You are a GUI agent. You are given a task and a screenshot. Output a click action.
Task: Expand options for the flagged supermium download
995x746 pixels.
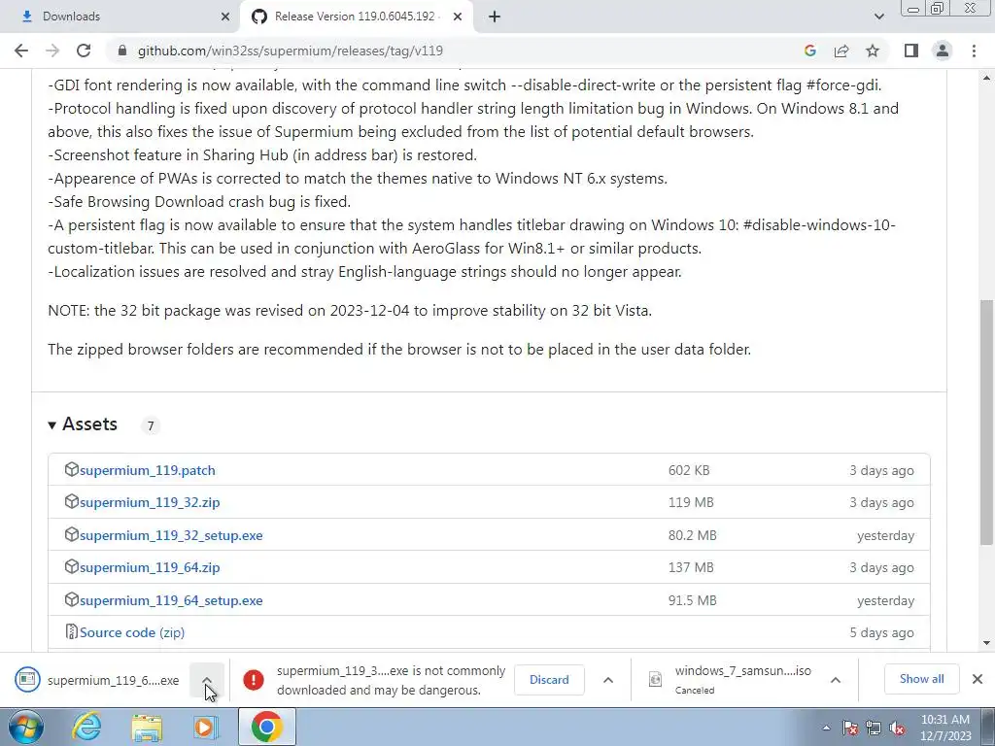[608, 680]
